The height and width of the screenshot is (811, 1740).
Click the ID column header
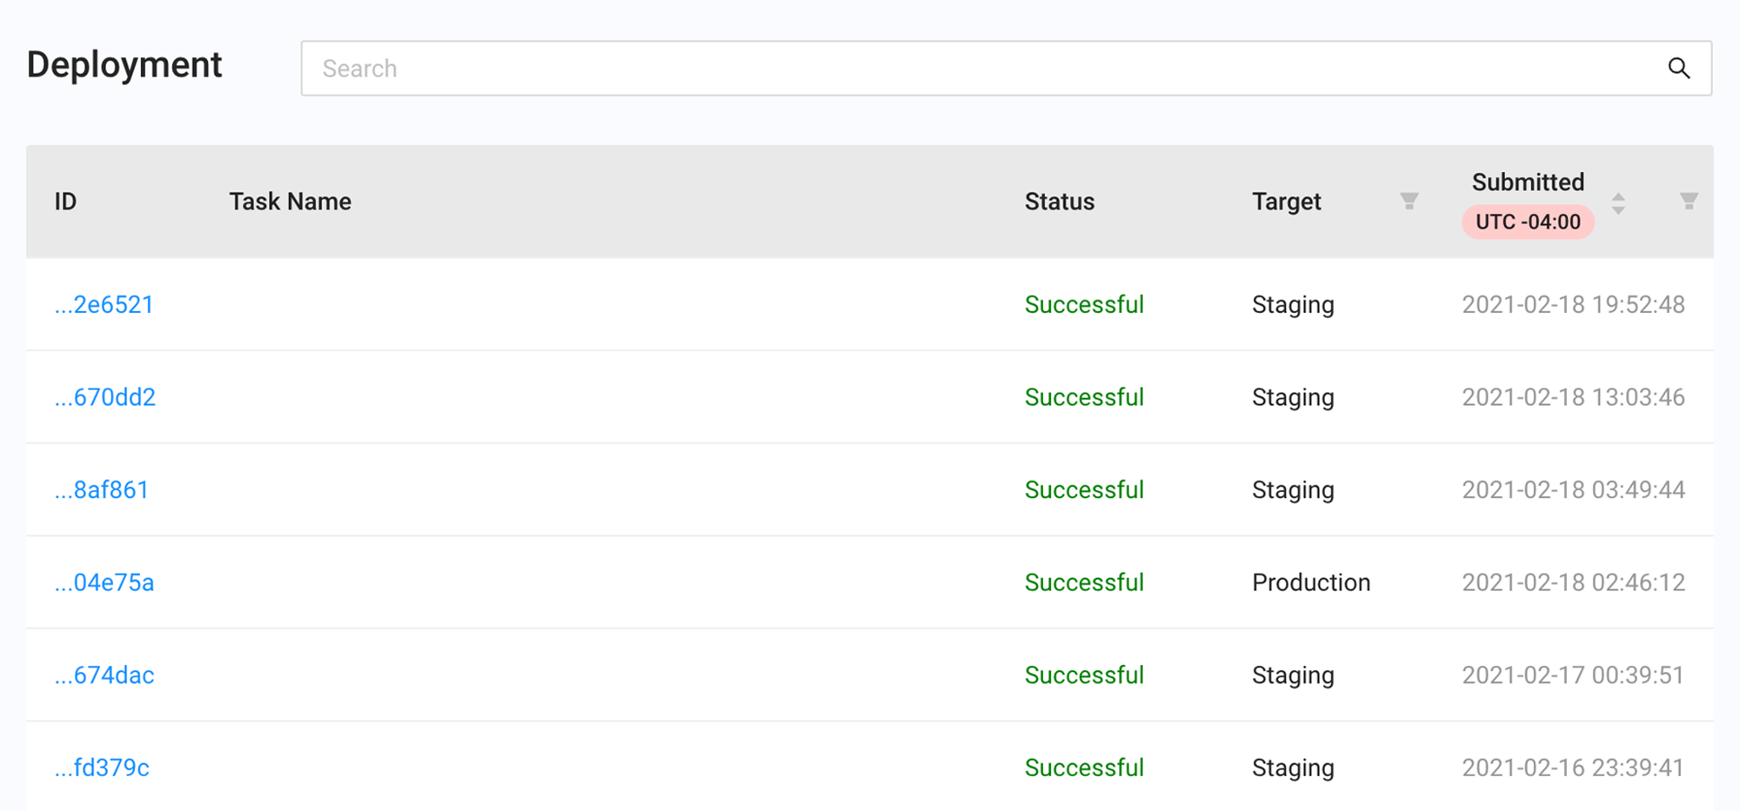click(x=65, y=202)
